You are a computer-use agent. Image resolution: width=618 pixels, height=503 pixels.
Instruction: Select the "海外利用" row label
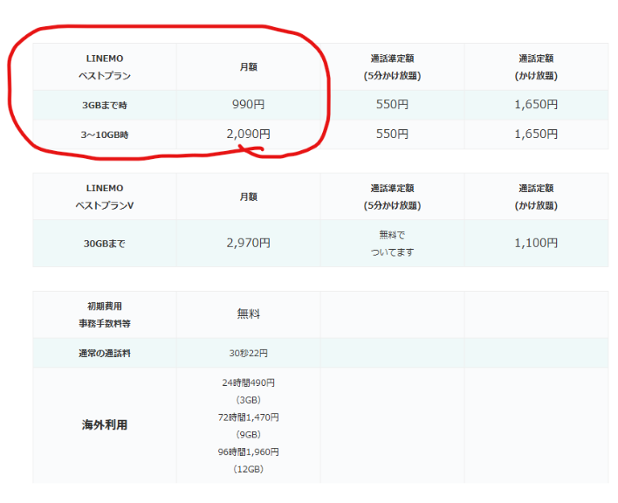click(105, 424)
